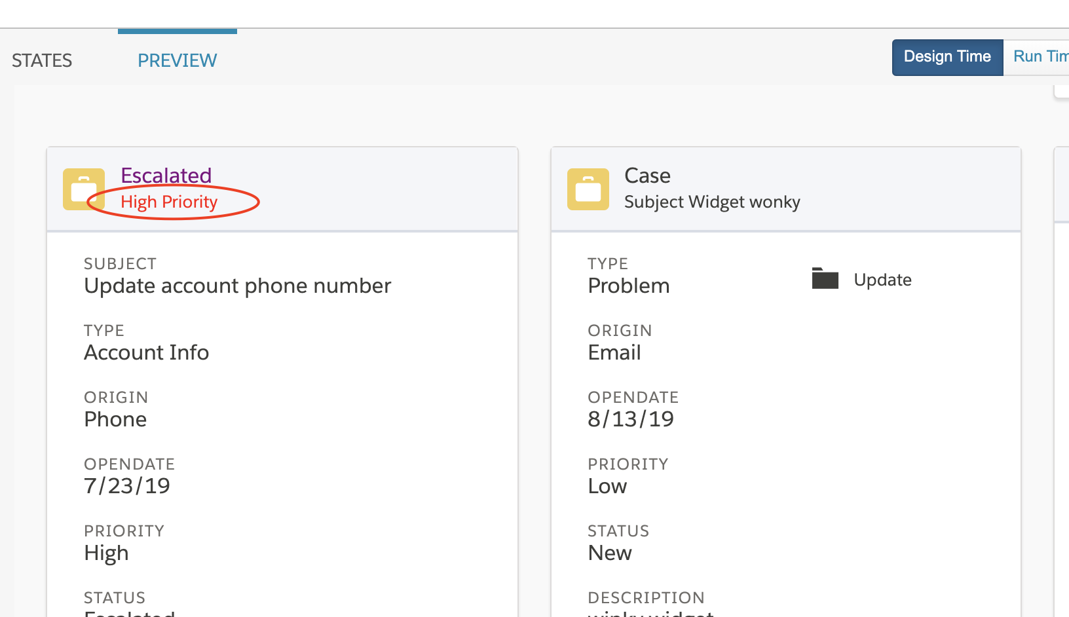Open the PREVIEW tab

[177, 60]
